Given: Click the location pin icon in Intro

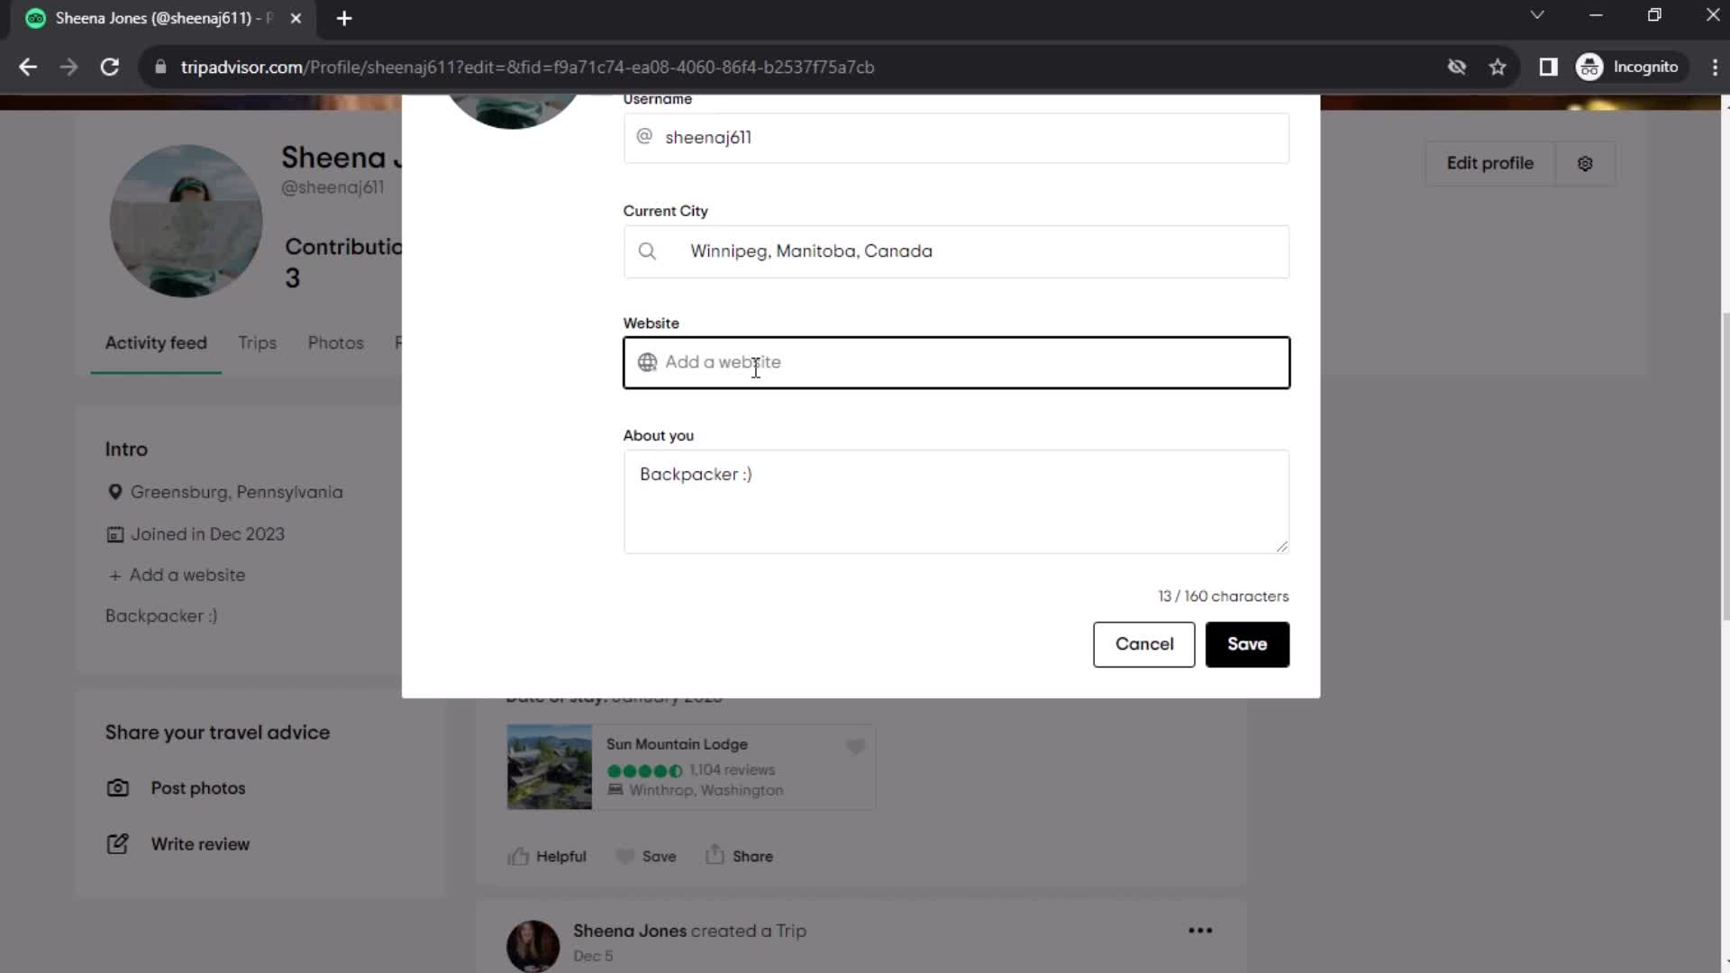Looking at the screenshot, I should pyautogui.click(x=114, y=492).
